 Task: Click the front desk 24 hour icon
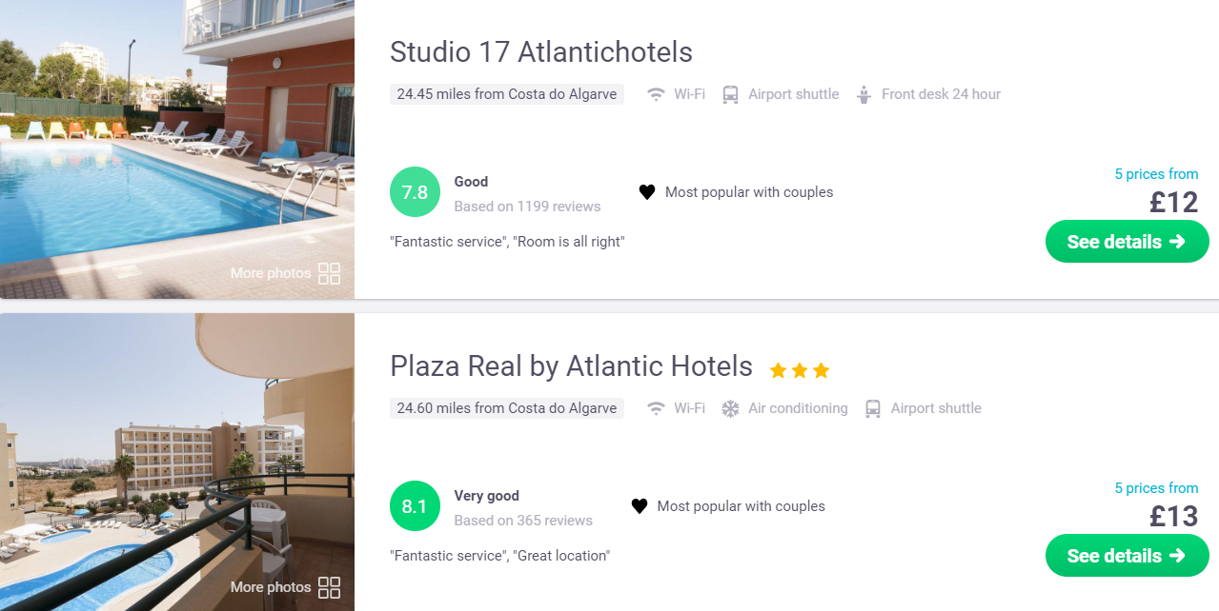[x=864, y=94]
